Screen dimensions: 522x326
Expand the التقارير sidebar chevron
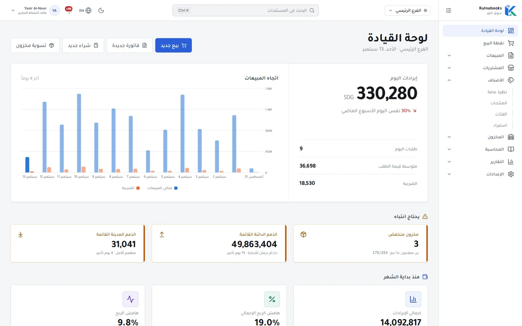(449, 162)
